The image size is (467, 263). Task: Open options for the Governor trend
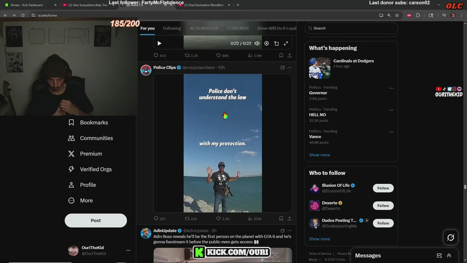coord(391,88)
